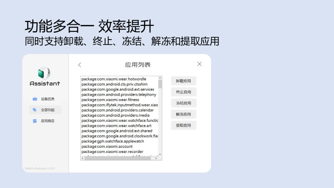This screenshot has width=334, height=188.
Task: Select package com.xiaomi.wear.hotwordle in the list
Action: click(114, 79)
